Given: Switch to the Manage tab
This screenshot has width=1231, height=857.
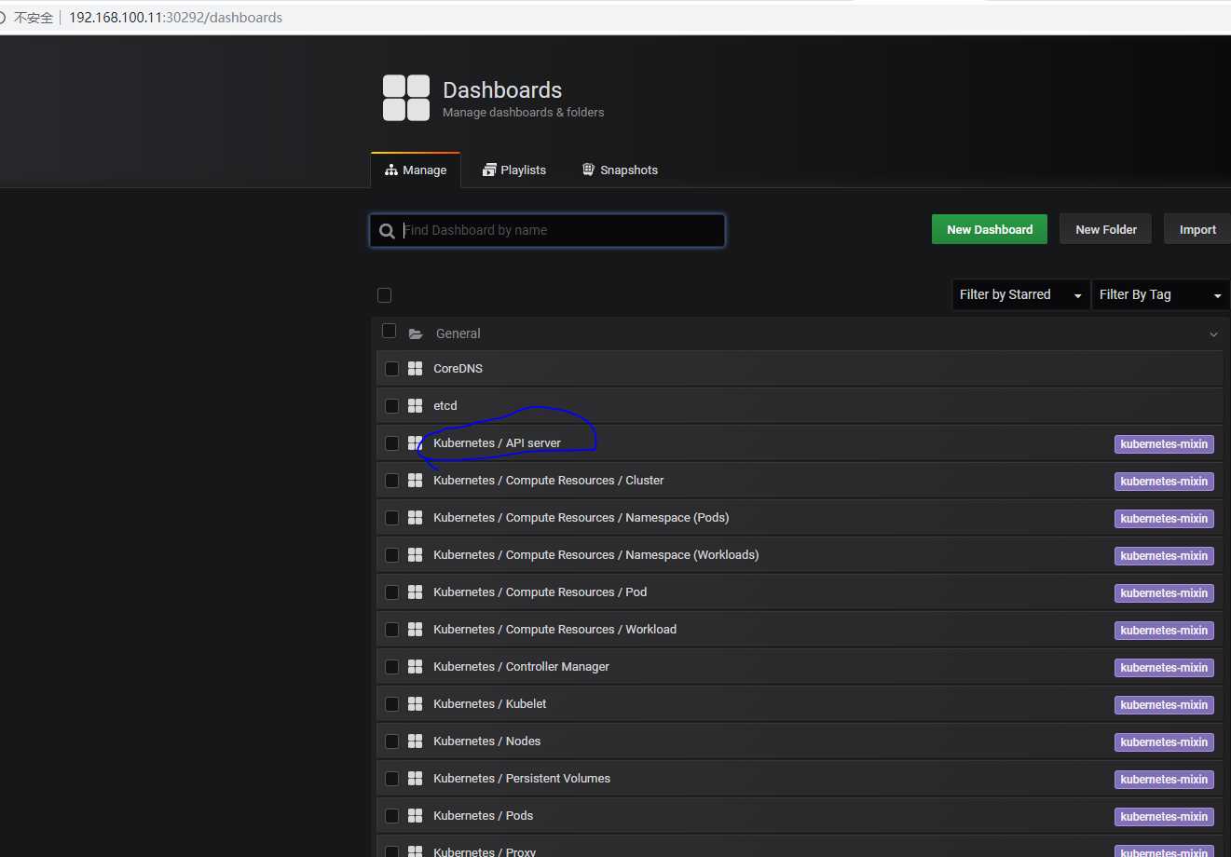Looking at the screenshot, I should pyautogui.click(x=416, y=170).
